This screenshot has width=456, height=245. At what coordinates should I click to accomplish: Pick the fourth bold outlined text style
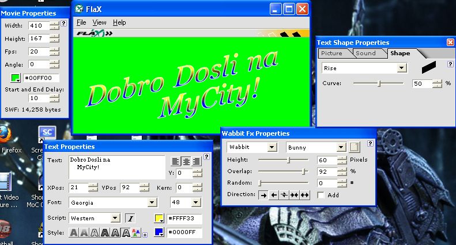(x=105, y=232)
